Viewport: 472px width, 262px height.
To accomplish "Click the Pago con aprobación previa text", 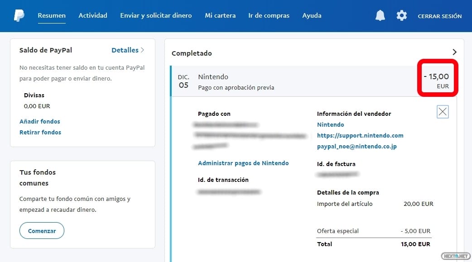I will [x=236, y=87].
